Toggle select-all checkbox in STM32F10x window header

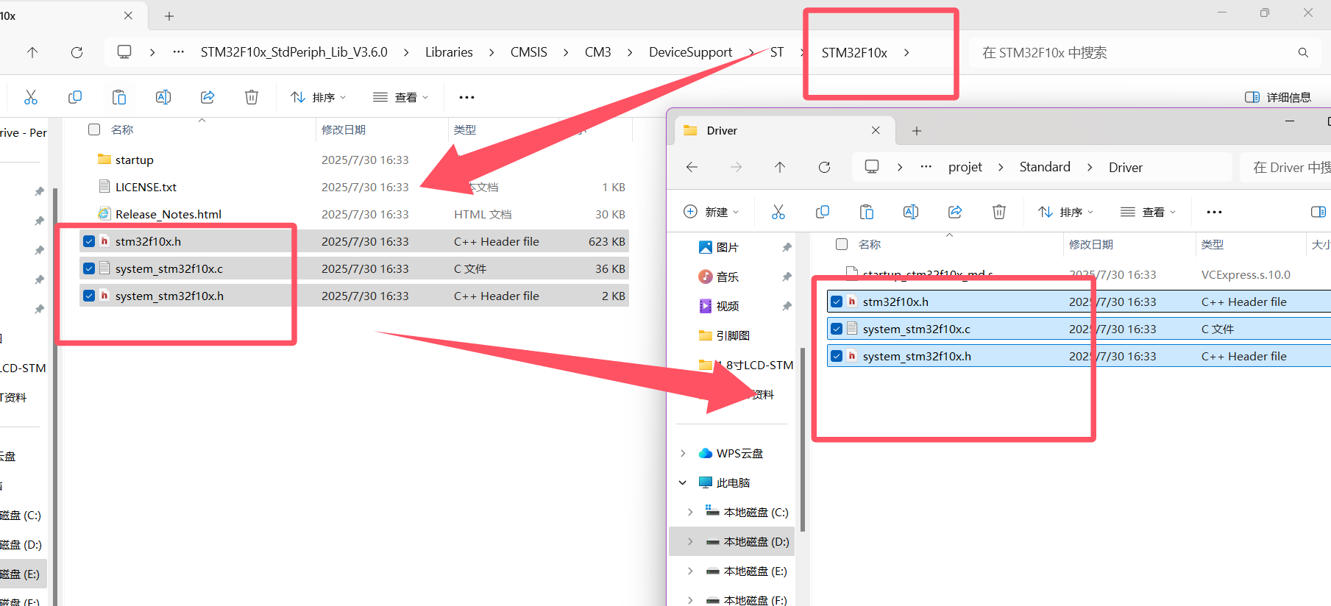pos(94,129)
